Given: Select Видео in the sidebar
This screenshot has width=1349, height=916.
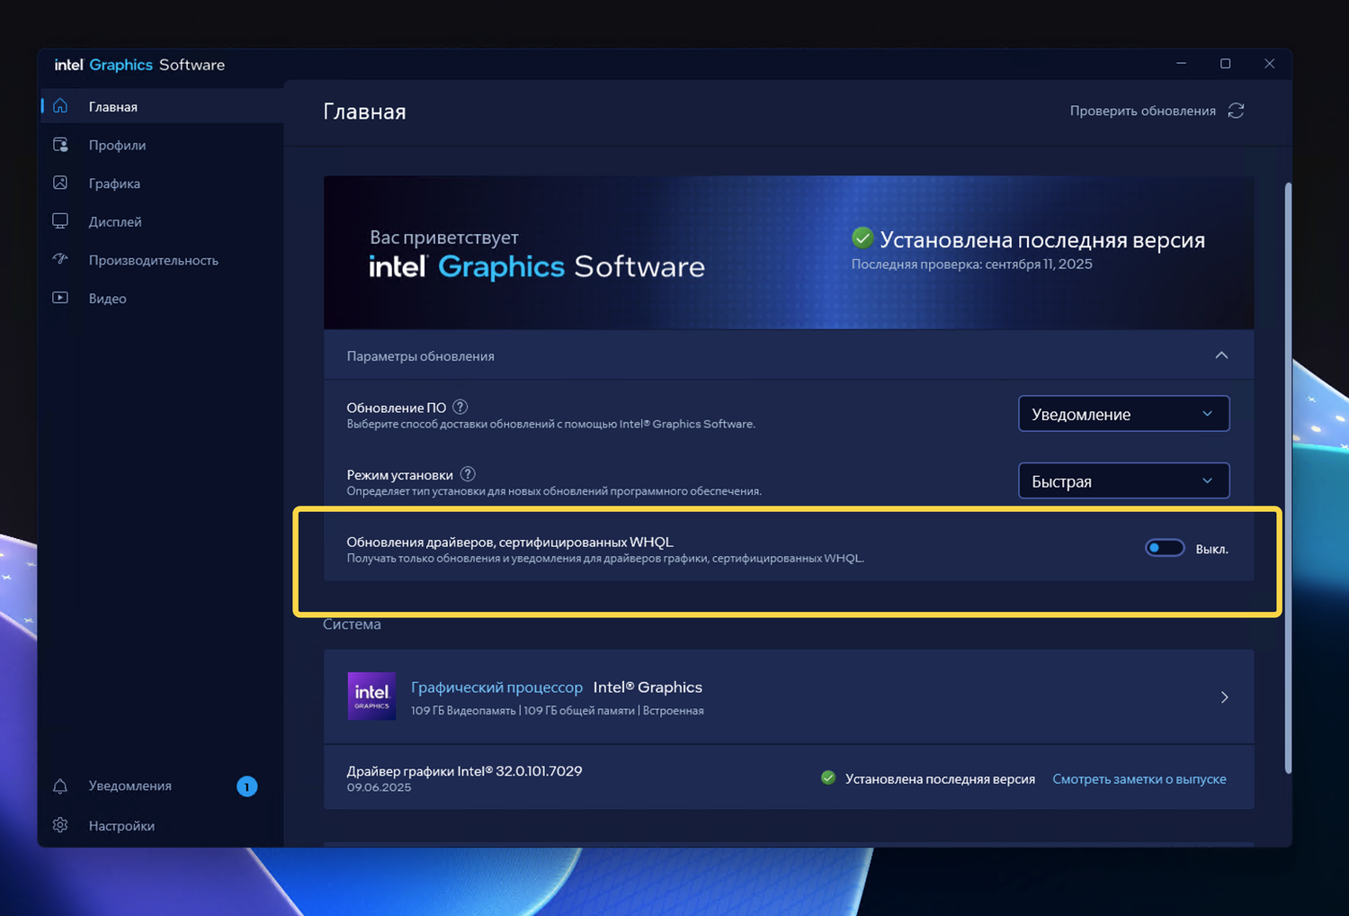Looking at the screenshot, I should click(x=163, y=298).
